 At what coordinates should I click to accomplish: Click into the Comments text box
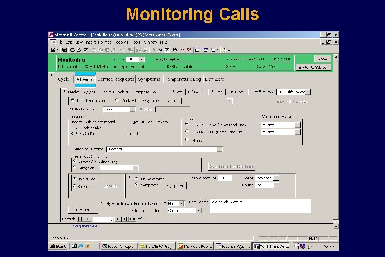tap(260, 207)
